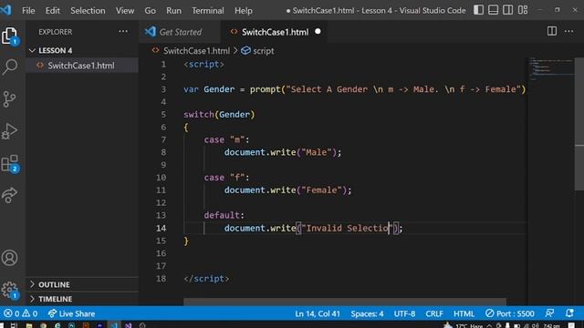The height and width of the screenshot is (328, 584).
Task: Click the Visual Studio taskbar icon
Action: point(128,325)
